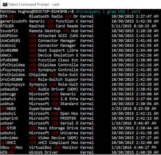Select the 'WINUSB' module name
The height and width of the screenshot is (155, 161).
click(7, 152)
